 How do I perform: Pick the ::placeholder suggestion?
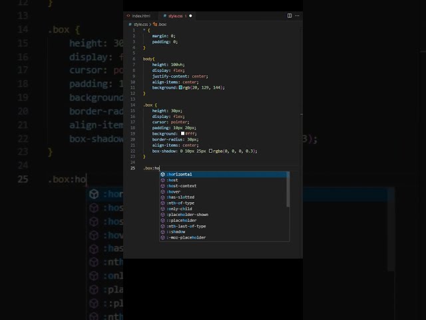[x=223, y=221]
